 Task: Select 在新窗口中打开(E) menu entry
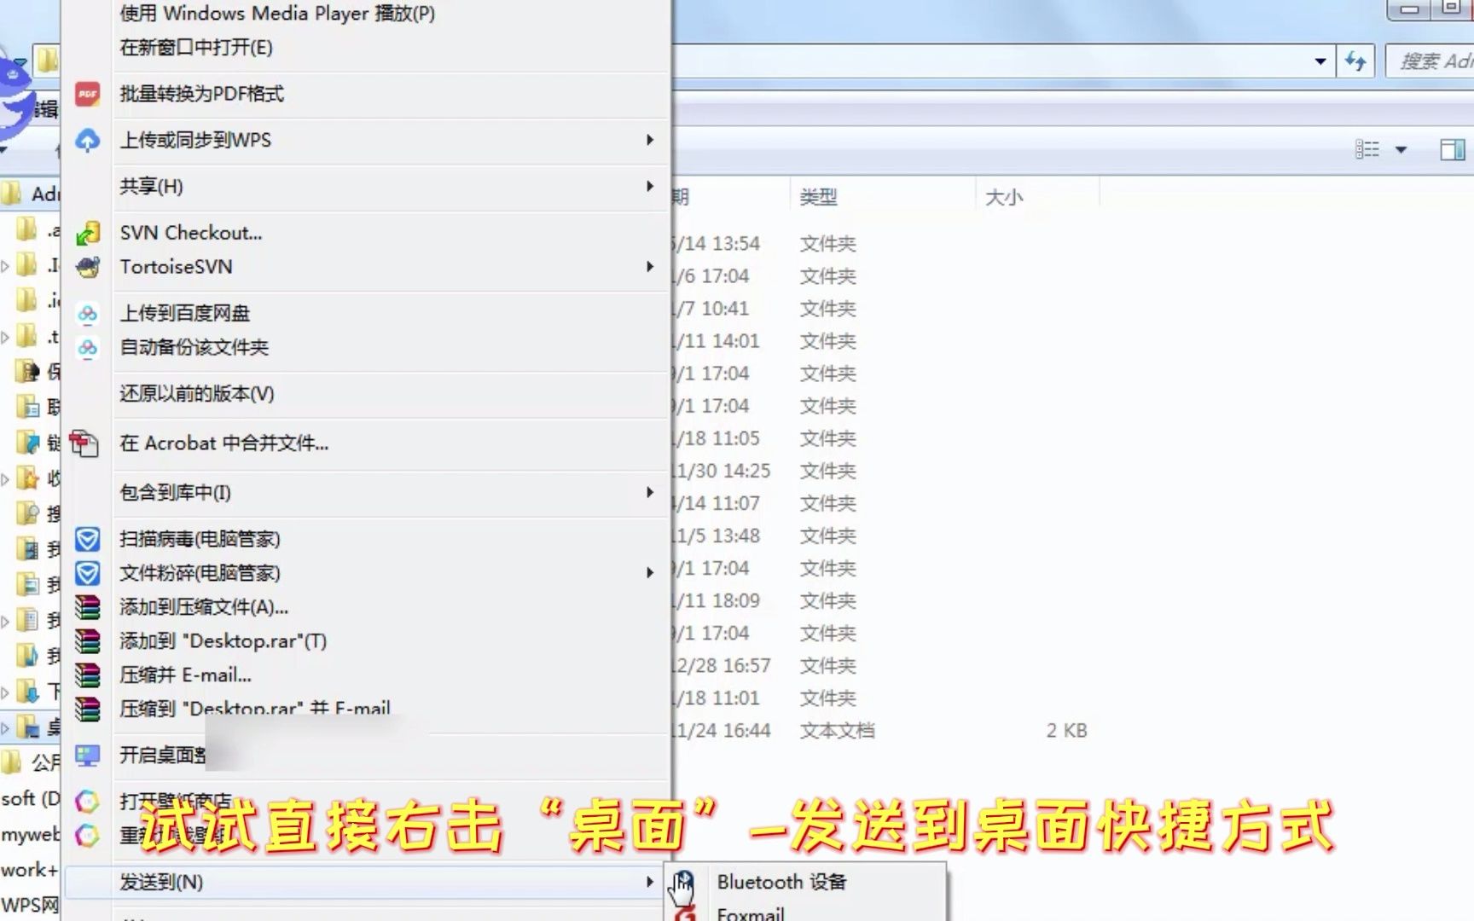coord(195,49)
